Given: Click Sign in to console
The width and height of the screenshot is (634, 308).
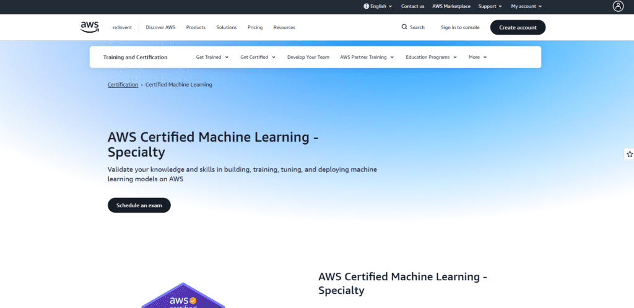Looking at the screenshot, I should (x=460, y=27).
